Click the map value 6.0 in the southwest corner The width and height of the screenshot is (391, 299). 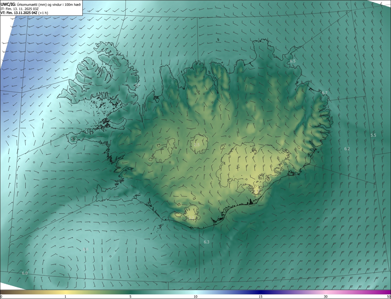click(25, 273)
